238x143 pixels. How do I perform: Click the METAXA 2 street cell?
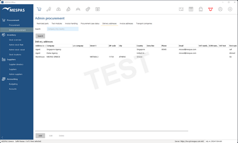point(94,57)
